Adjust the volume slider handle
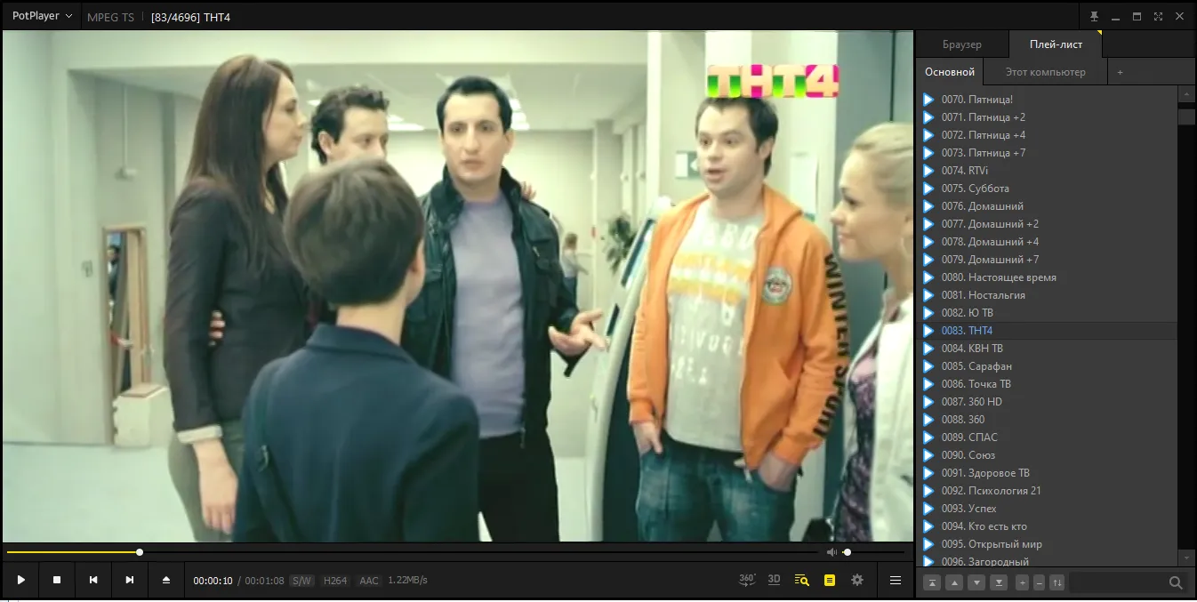This screenshot has height=602, width=1197. [847, 552]
